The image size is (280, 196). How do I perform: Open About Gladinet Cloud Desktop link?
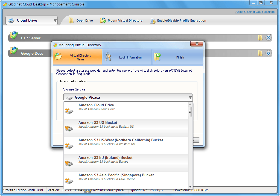coord(255,12)
